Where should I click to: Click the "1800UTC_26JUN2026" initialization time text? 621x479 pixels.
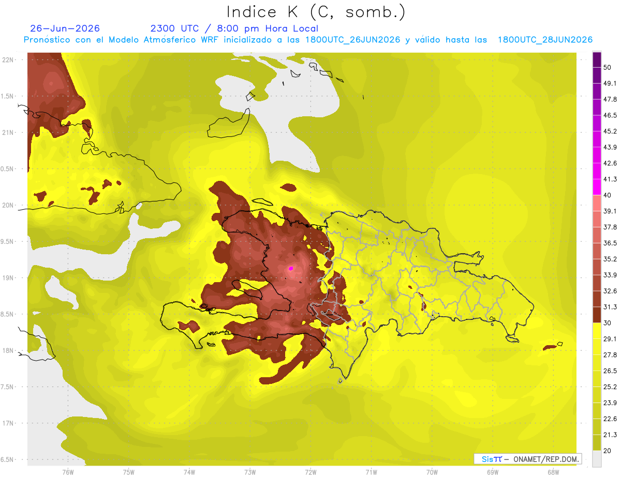352,40
